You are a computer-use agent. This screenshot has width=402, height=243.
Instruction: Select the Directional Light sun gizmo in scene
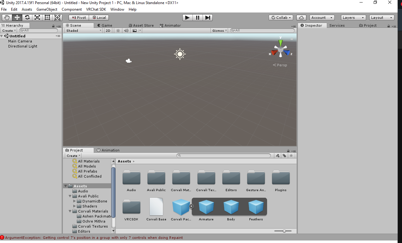click(x=180, y=54)
